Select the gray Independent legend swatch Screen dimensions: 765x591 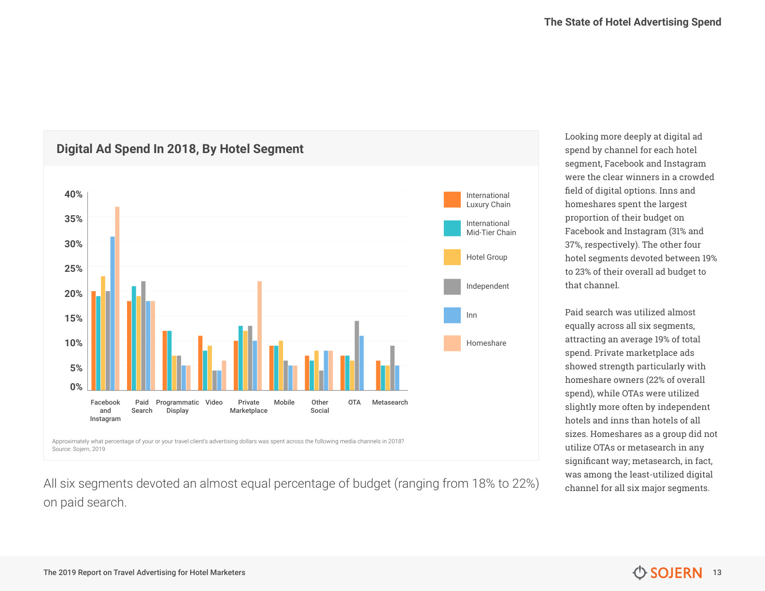pyautogui.click(x=452, y=286)
